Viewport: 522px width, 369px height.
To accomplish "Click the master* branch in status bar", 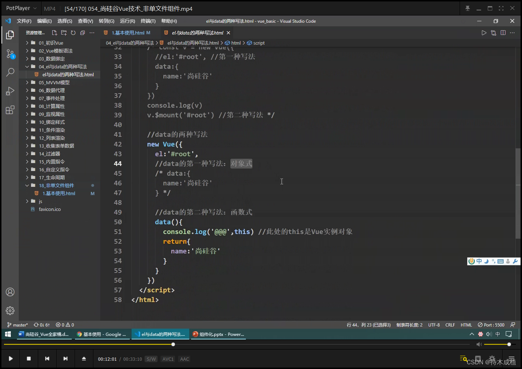I will tap(17, 325).
